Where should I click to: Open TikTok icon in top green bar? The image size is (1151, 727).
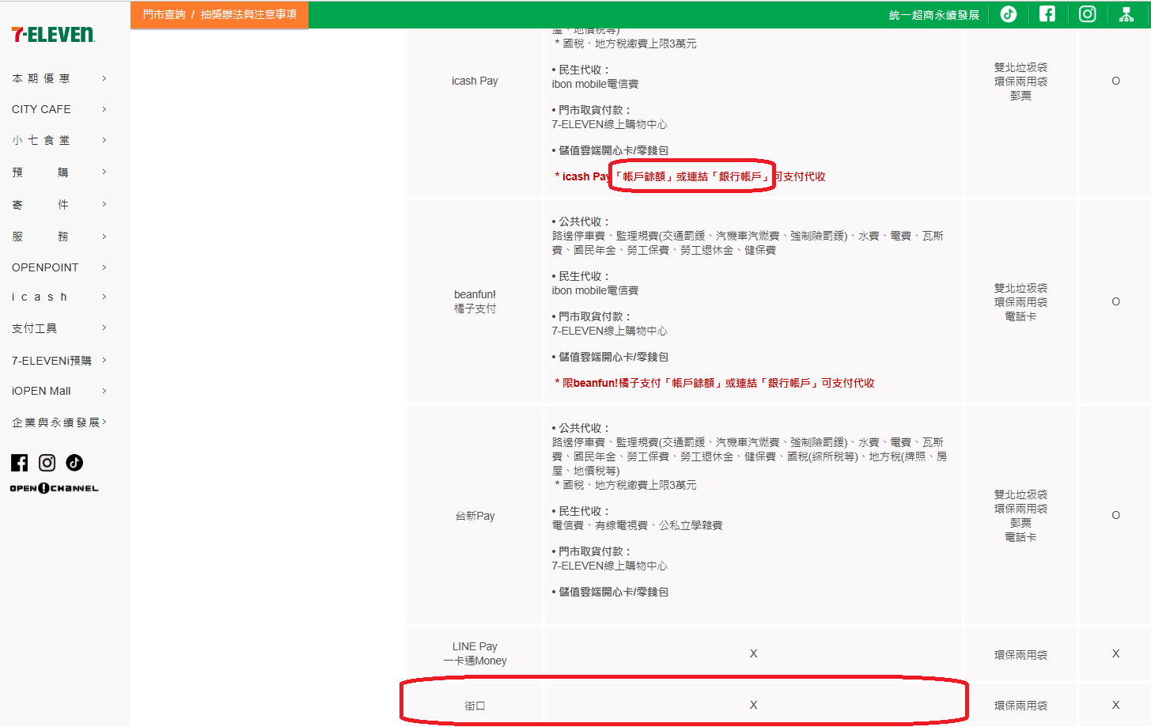(x=1009, y=14)
